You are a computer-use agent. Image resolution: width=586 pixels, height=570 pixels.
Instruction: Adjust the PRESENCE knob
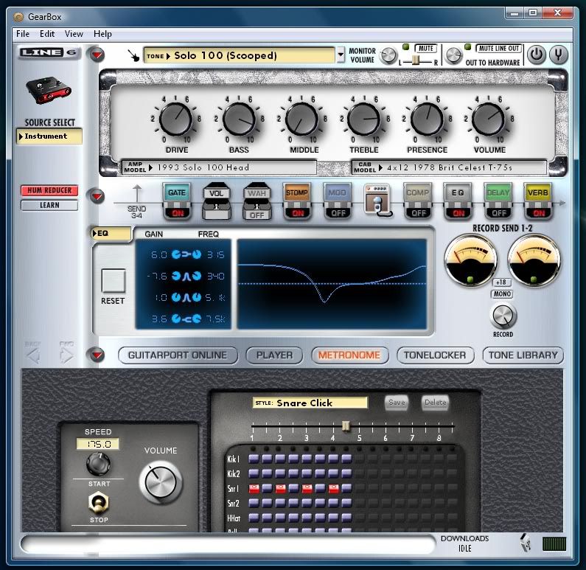pyautogui.click(x=427, y=119)
